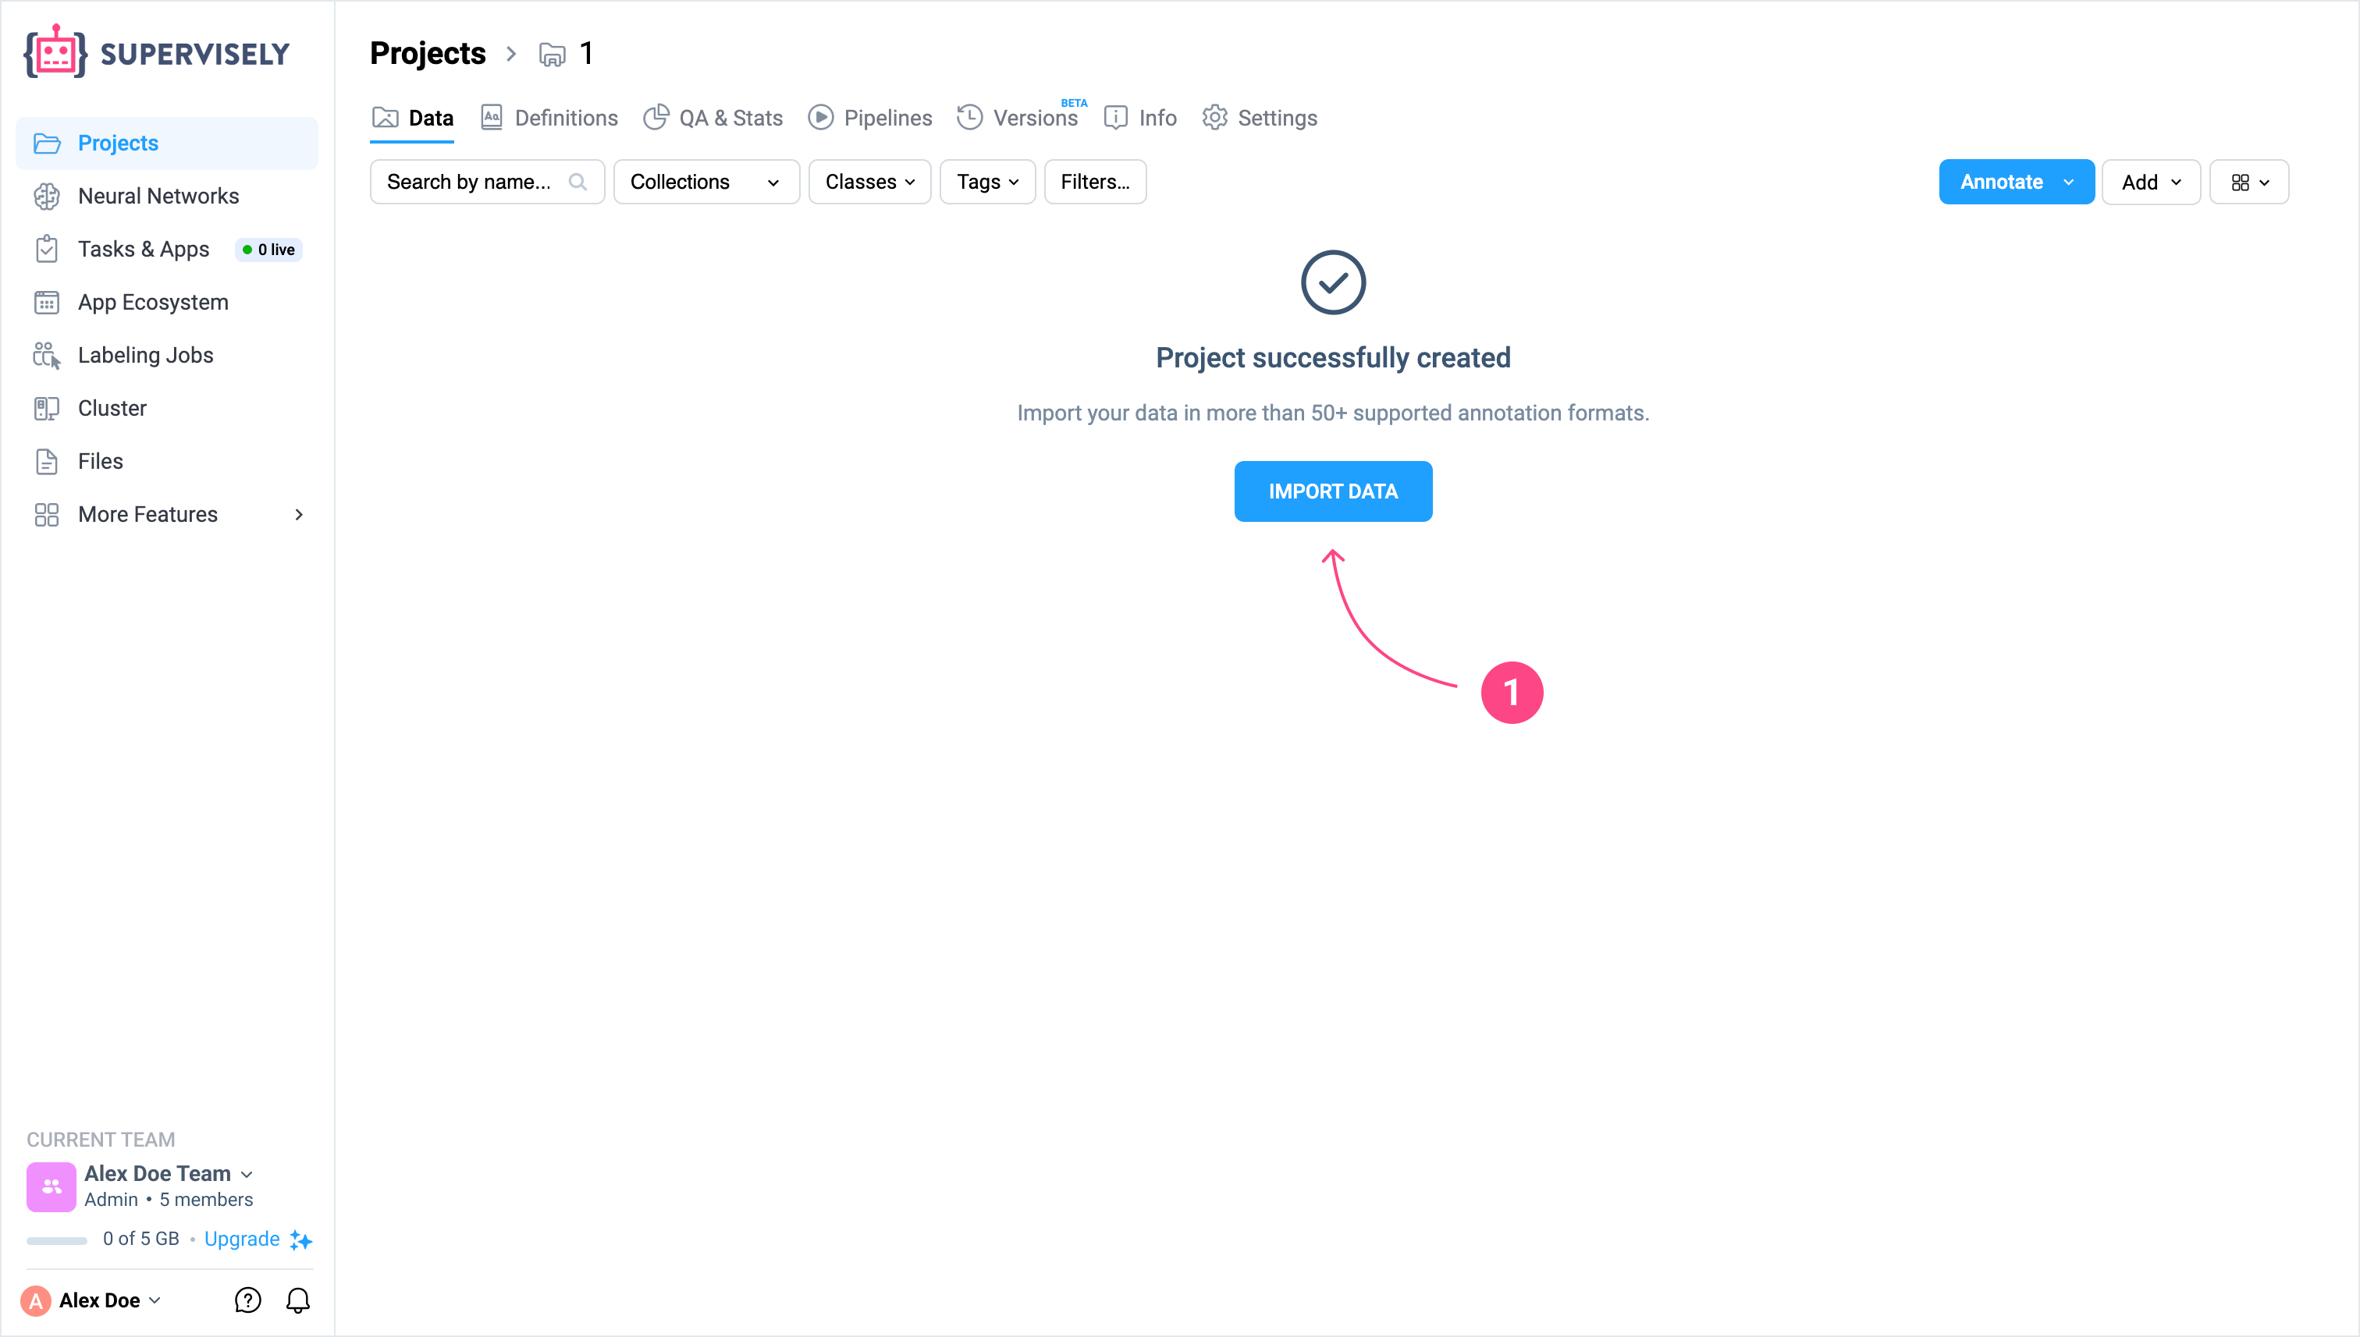Open Neural Networks in the sidebar

[x=158, y=196]
